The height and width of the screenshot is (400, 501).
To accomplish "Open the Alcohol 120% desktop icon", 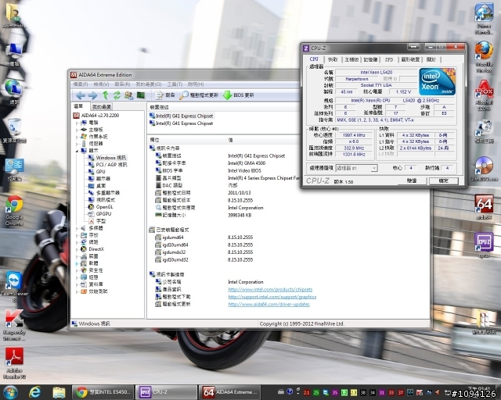I will (485, 95).
